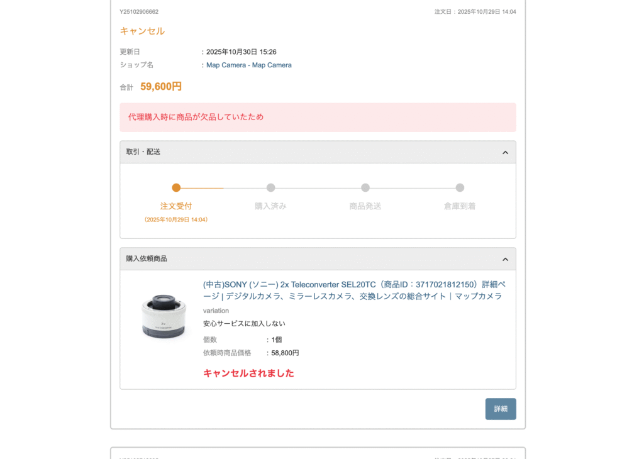Click the 倉庫到着 step dot

click(460, 187)
